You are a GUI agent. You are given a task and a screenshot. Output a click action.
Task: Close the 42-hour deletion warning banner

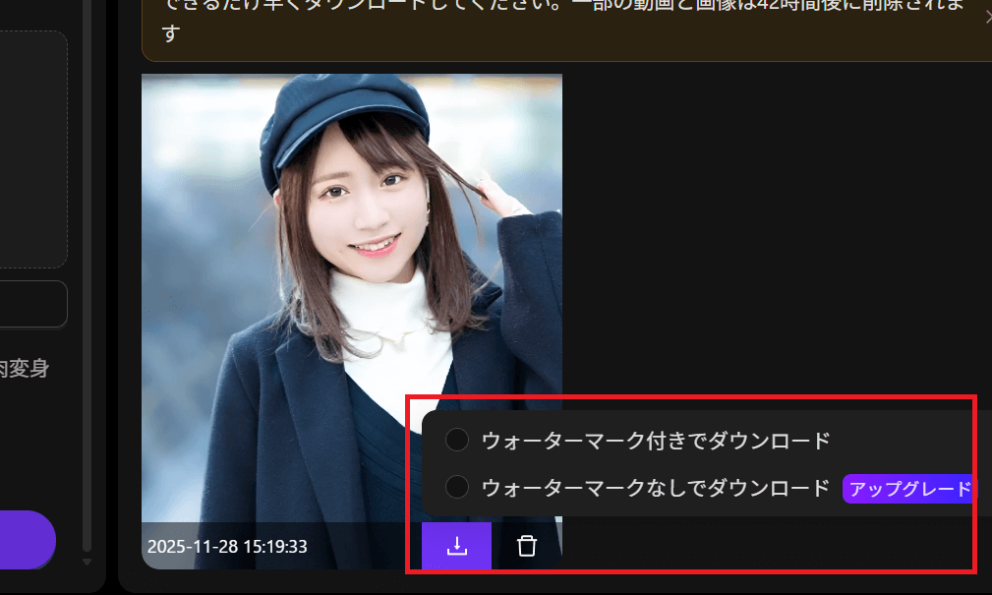[987, 17]
